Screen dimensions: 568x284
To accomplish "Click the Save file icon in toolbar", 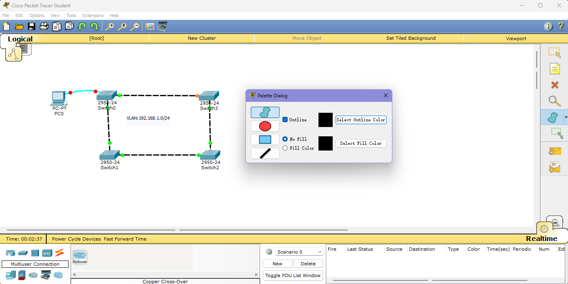I will pyautogui.click(x=31, y=26).
